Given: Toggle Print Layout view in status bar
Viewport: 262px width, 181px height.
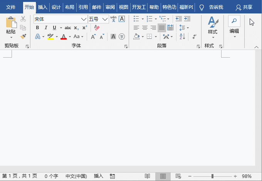Looking at the screenshot, I should [163, 176].
